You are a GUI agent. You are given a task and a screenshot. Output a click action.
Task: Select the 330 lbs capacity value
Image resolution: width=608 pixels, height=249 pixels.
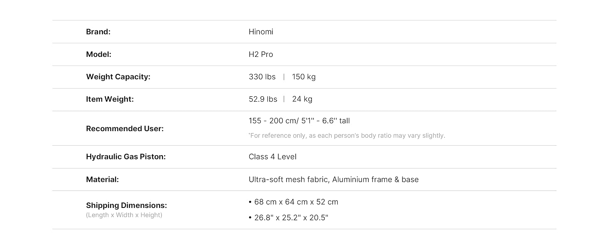pyautogui.click(x=262, y=77)
